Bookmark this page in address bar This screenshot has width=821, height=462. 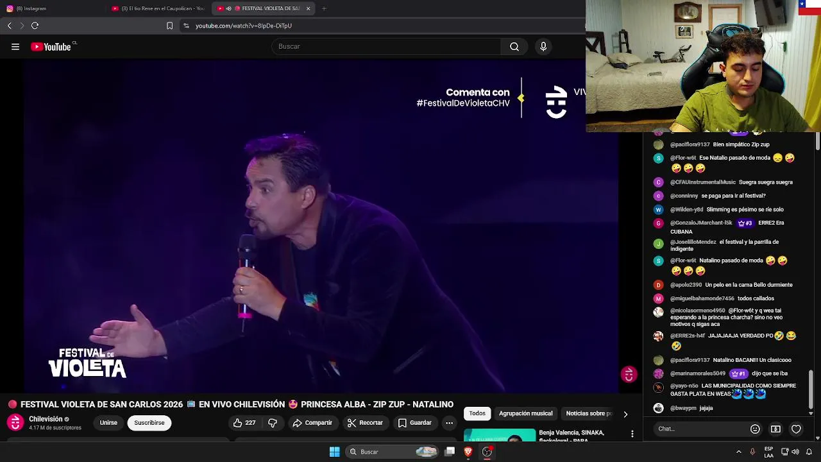pyautogui.click(x=169, y=26)
